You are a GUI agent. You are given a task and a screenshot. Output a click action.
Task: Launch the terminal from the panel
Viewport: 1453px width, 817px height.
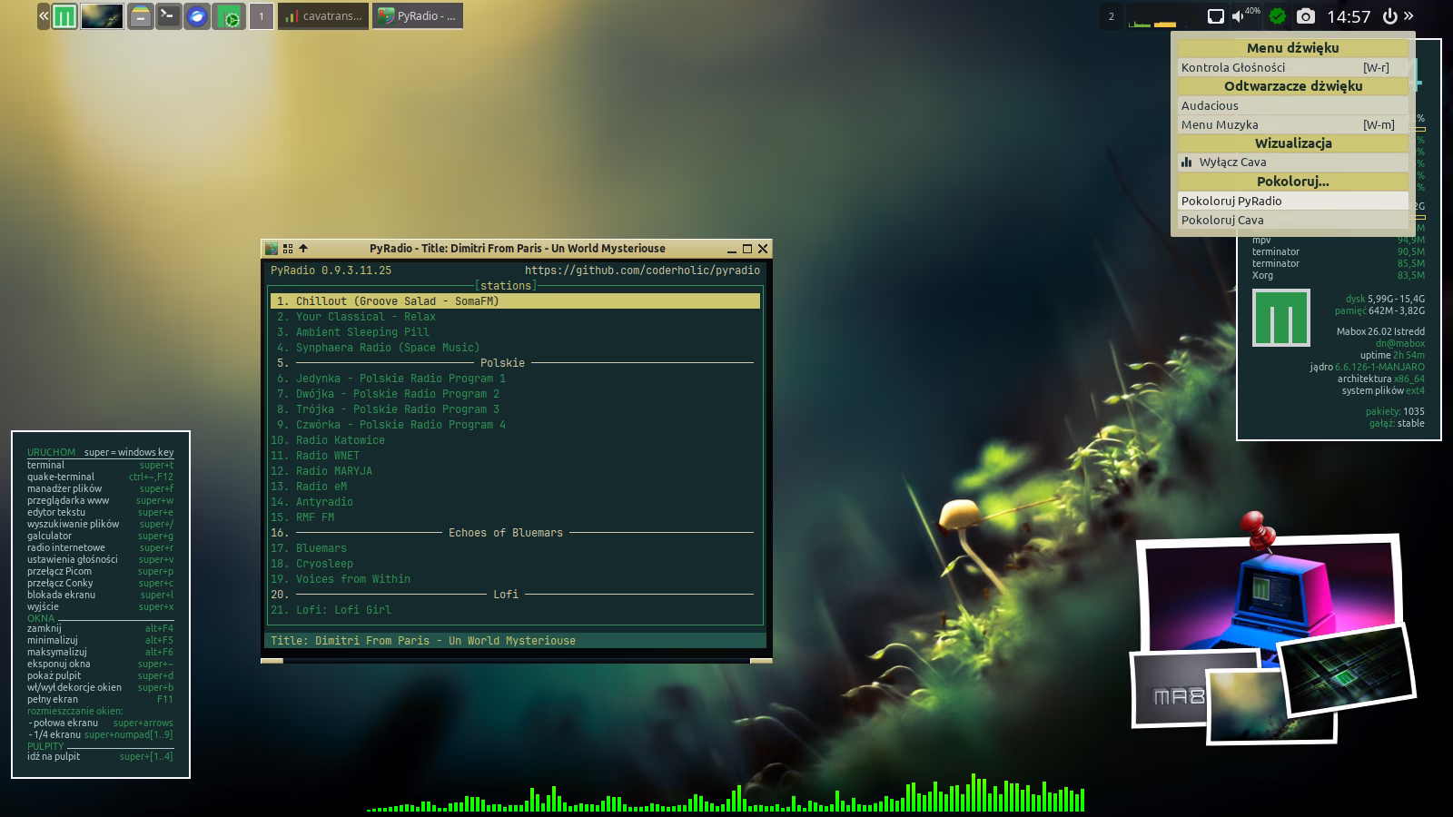coord(168,16)
